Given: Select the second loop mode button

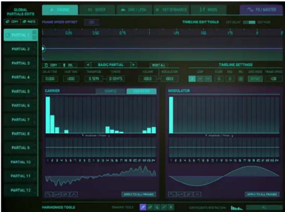Looking at the screenshot, I should pos(200,79).
